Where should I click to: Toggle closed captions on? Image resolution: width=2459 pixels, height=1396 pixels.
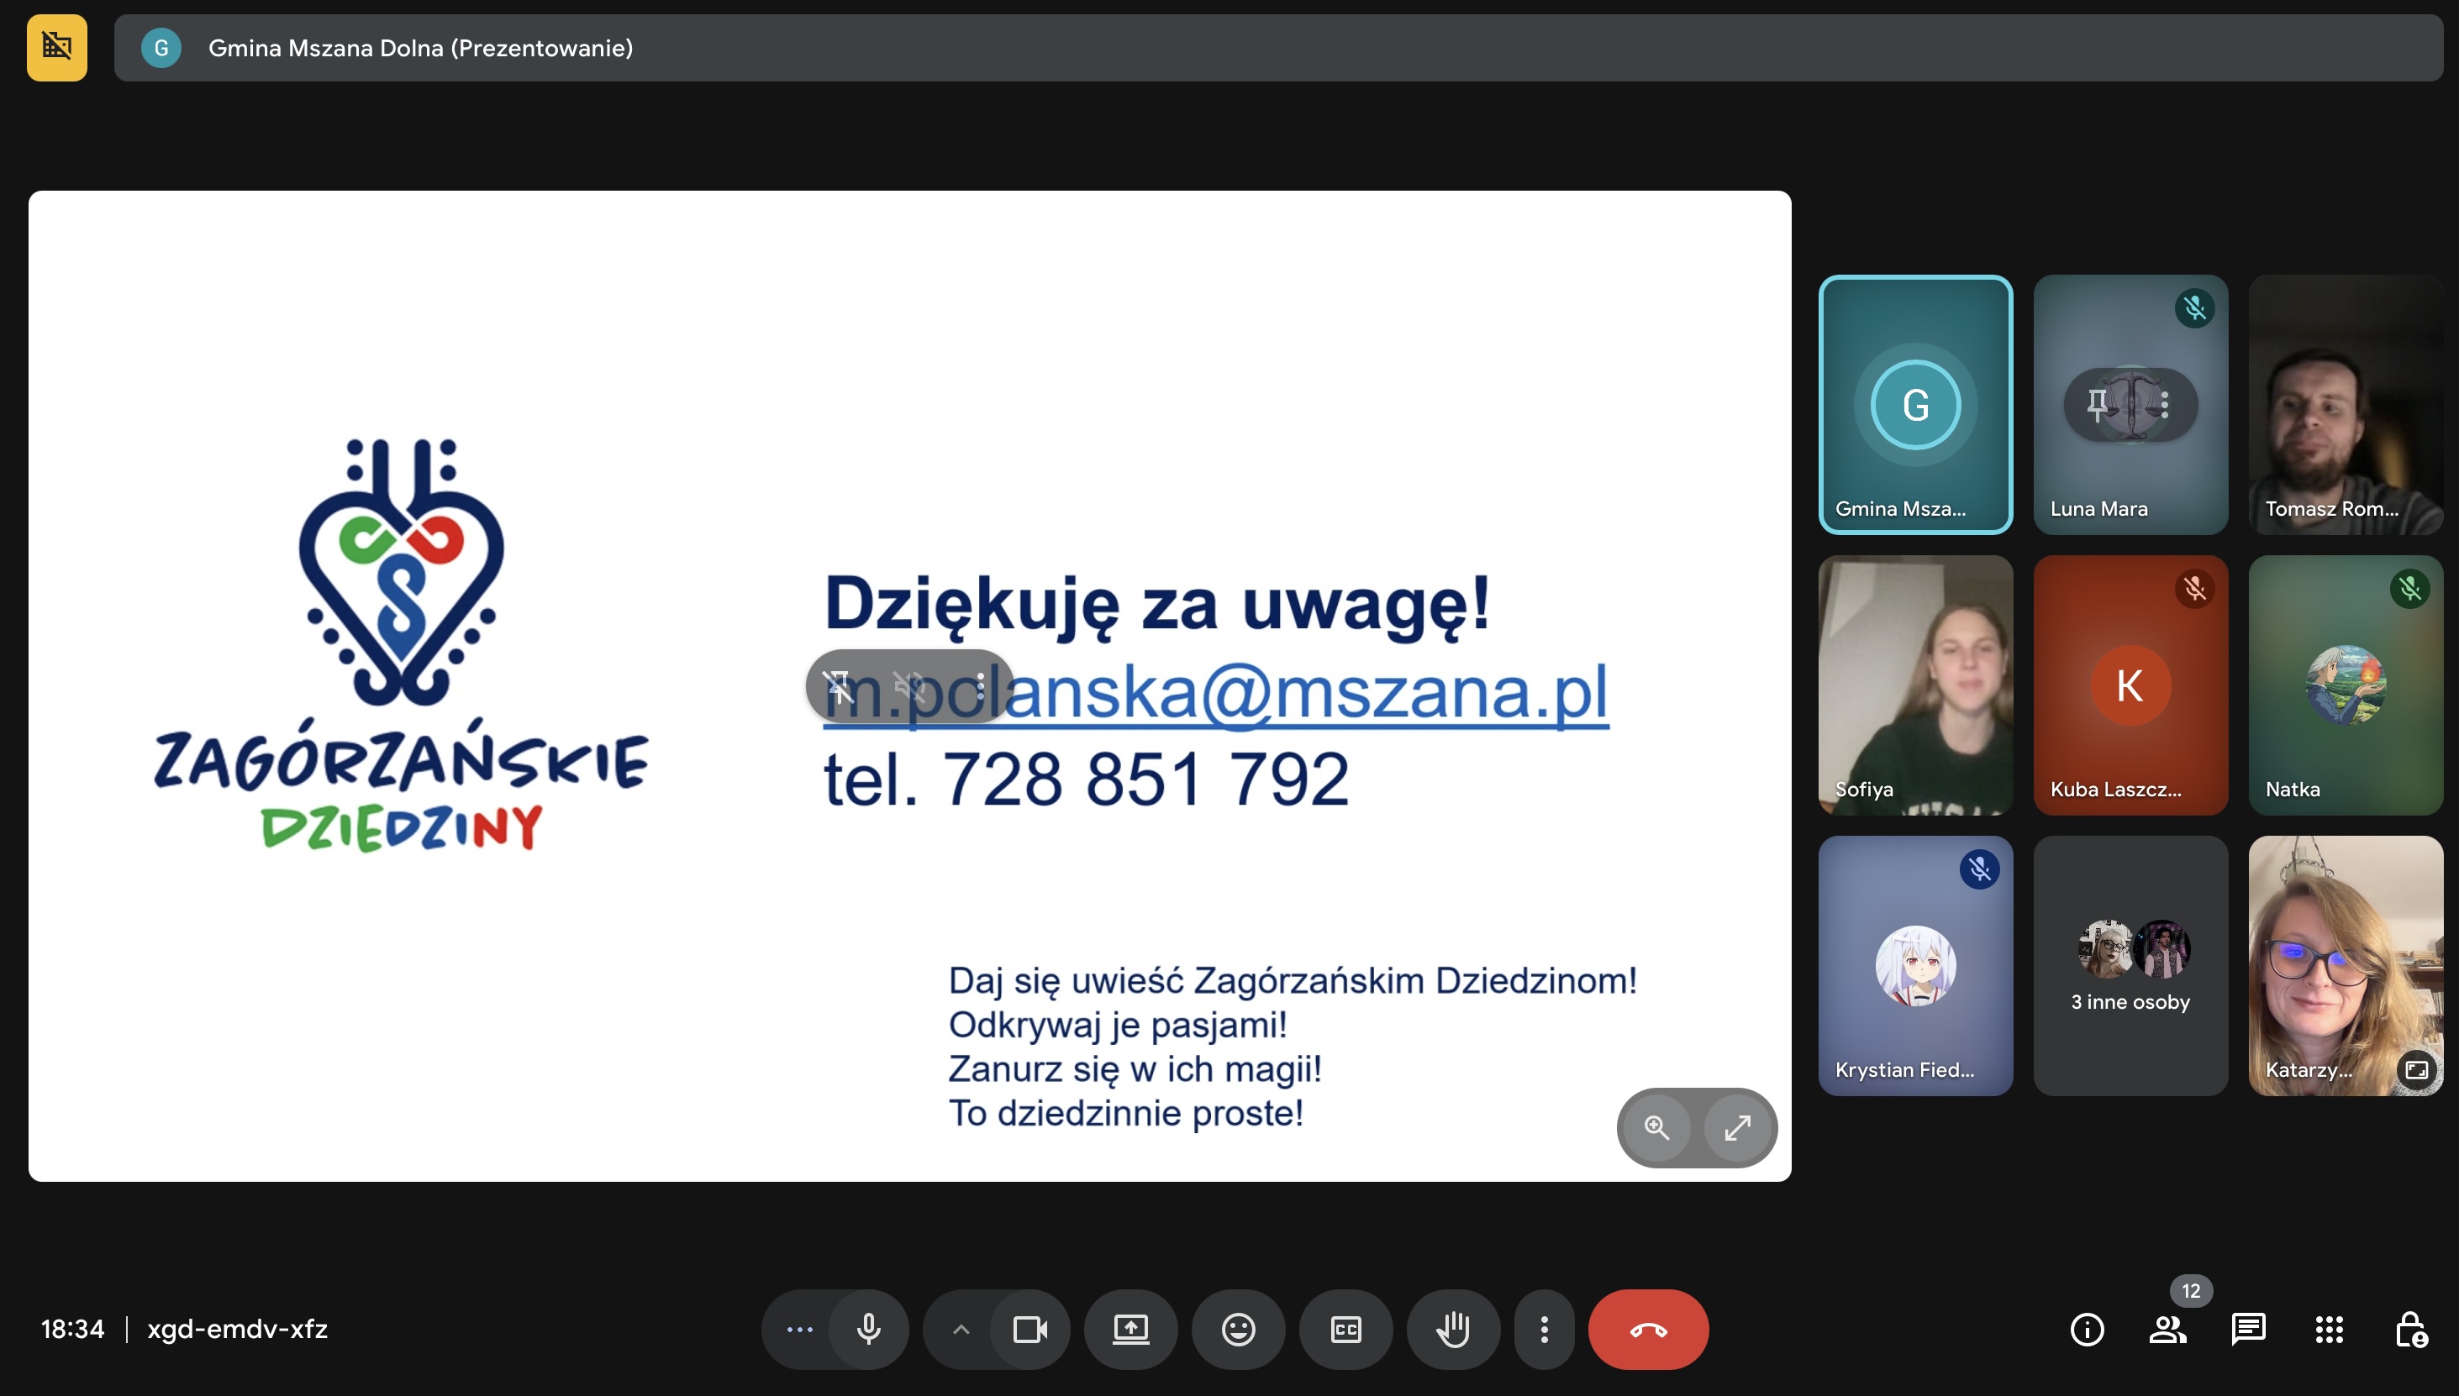tap(1345, 1329)
